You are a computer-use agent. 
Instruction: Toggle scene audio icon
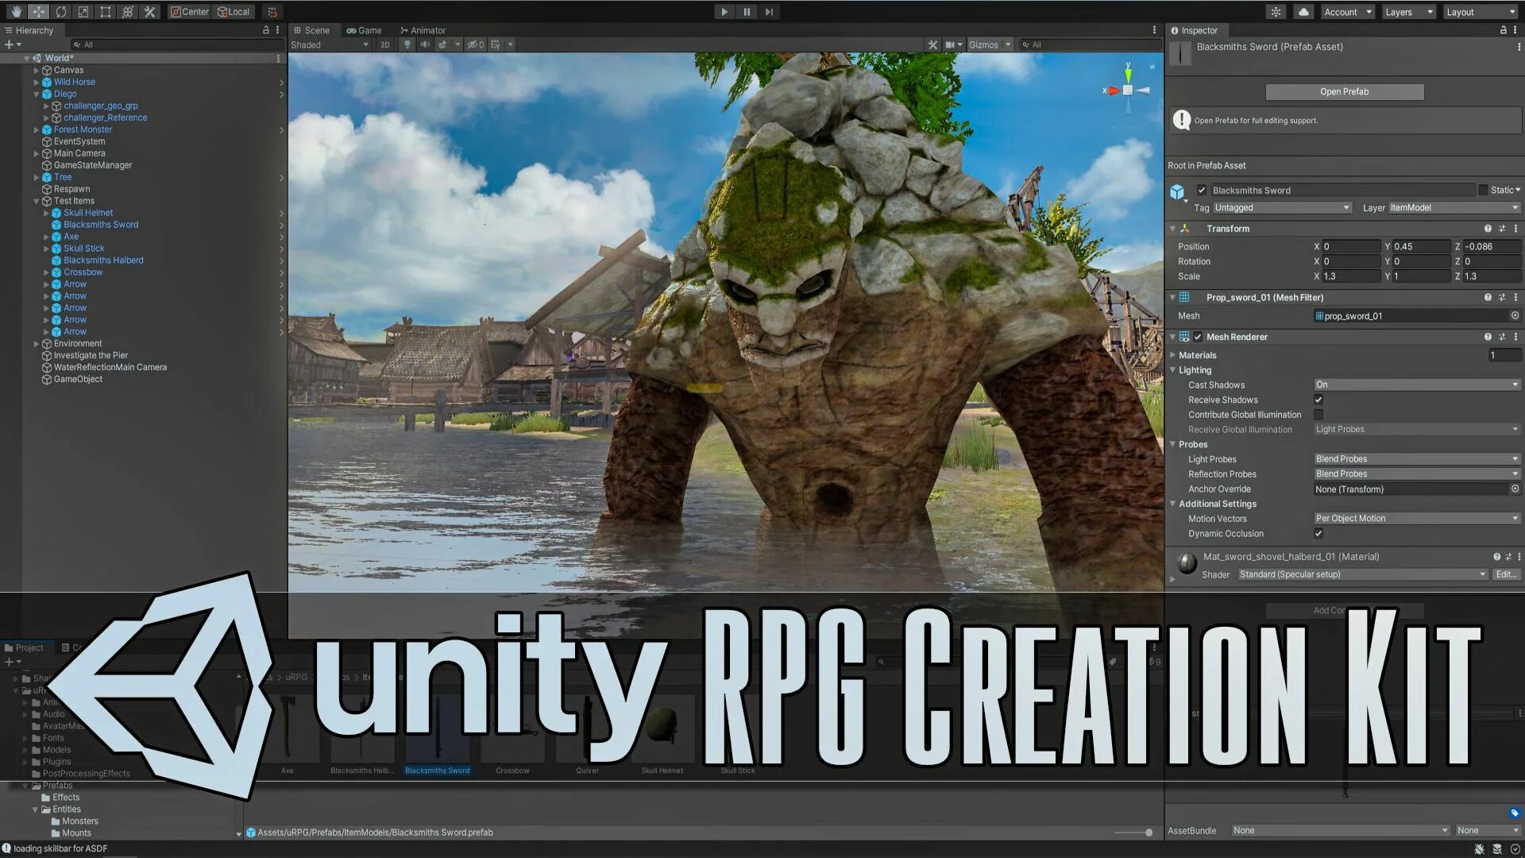(425, 44)
